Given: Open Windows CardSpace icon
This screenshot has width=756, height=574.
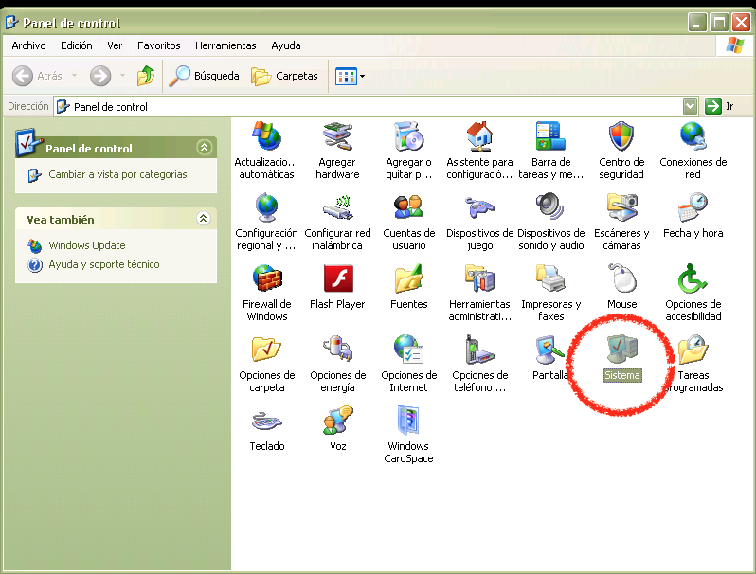Looking at the screenshot, I should point(408,420).
